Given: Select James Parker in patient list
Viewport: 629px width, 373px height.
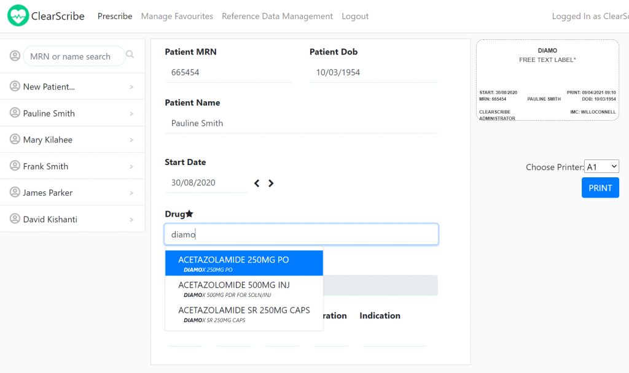Looking at the screenshot, I should point(72,192).
